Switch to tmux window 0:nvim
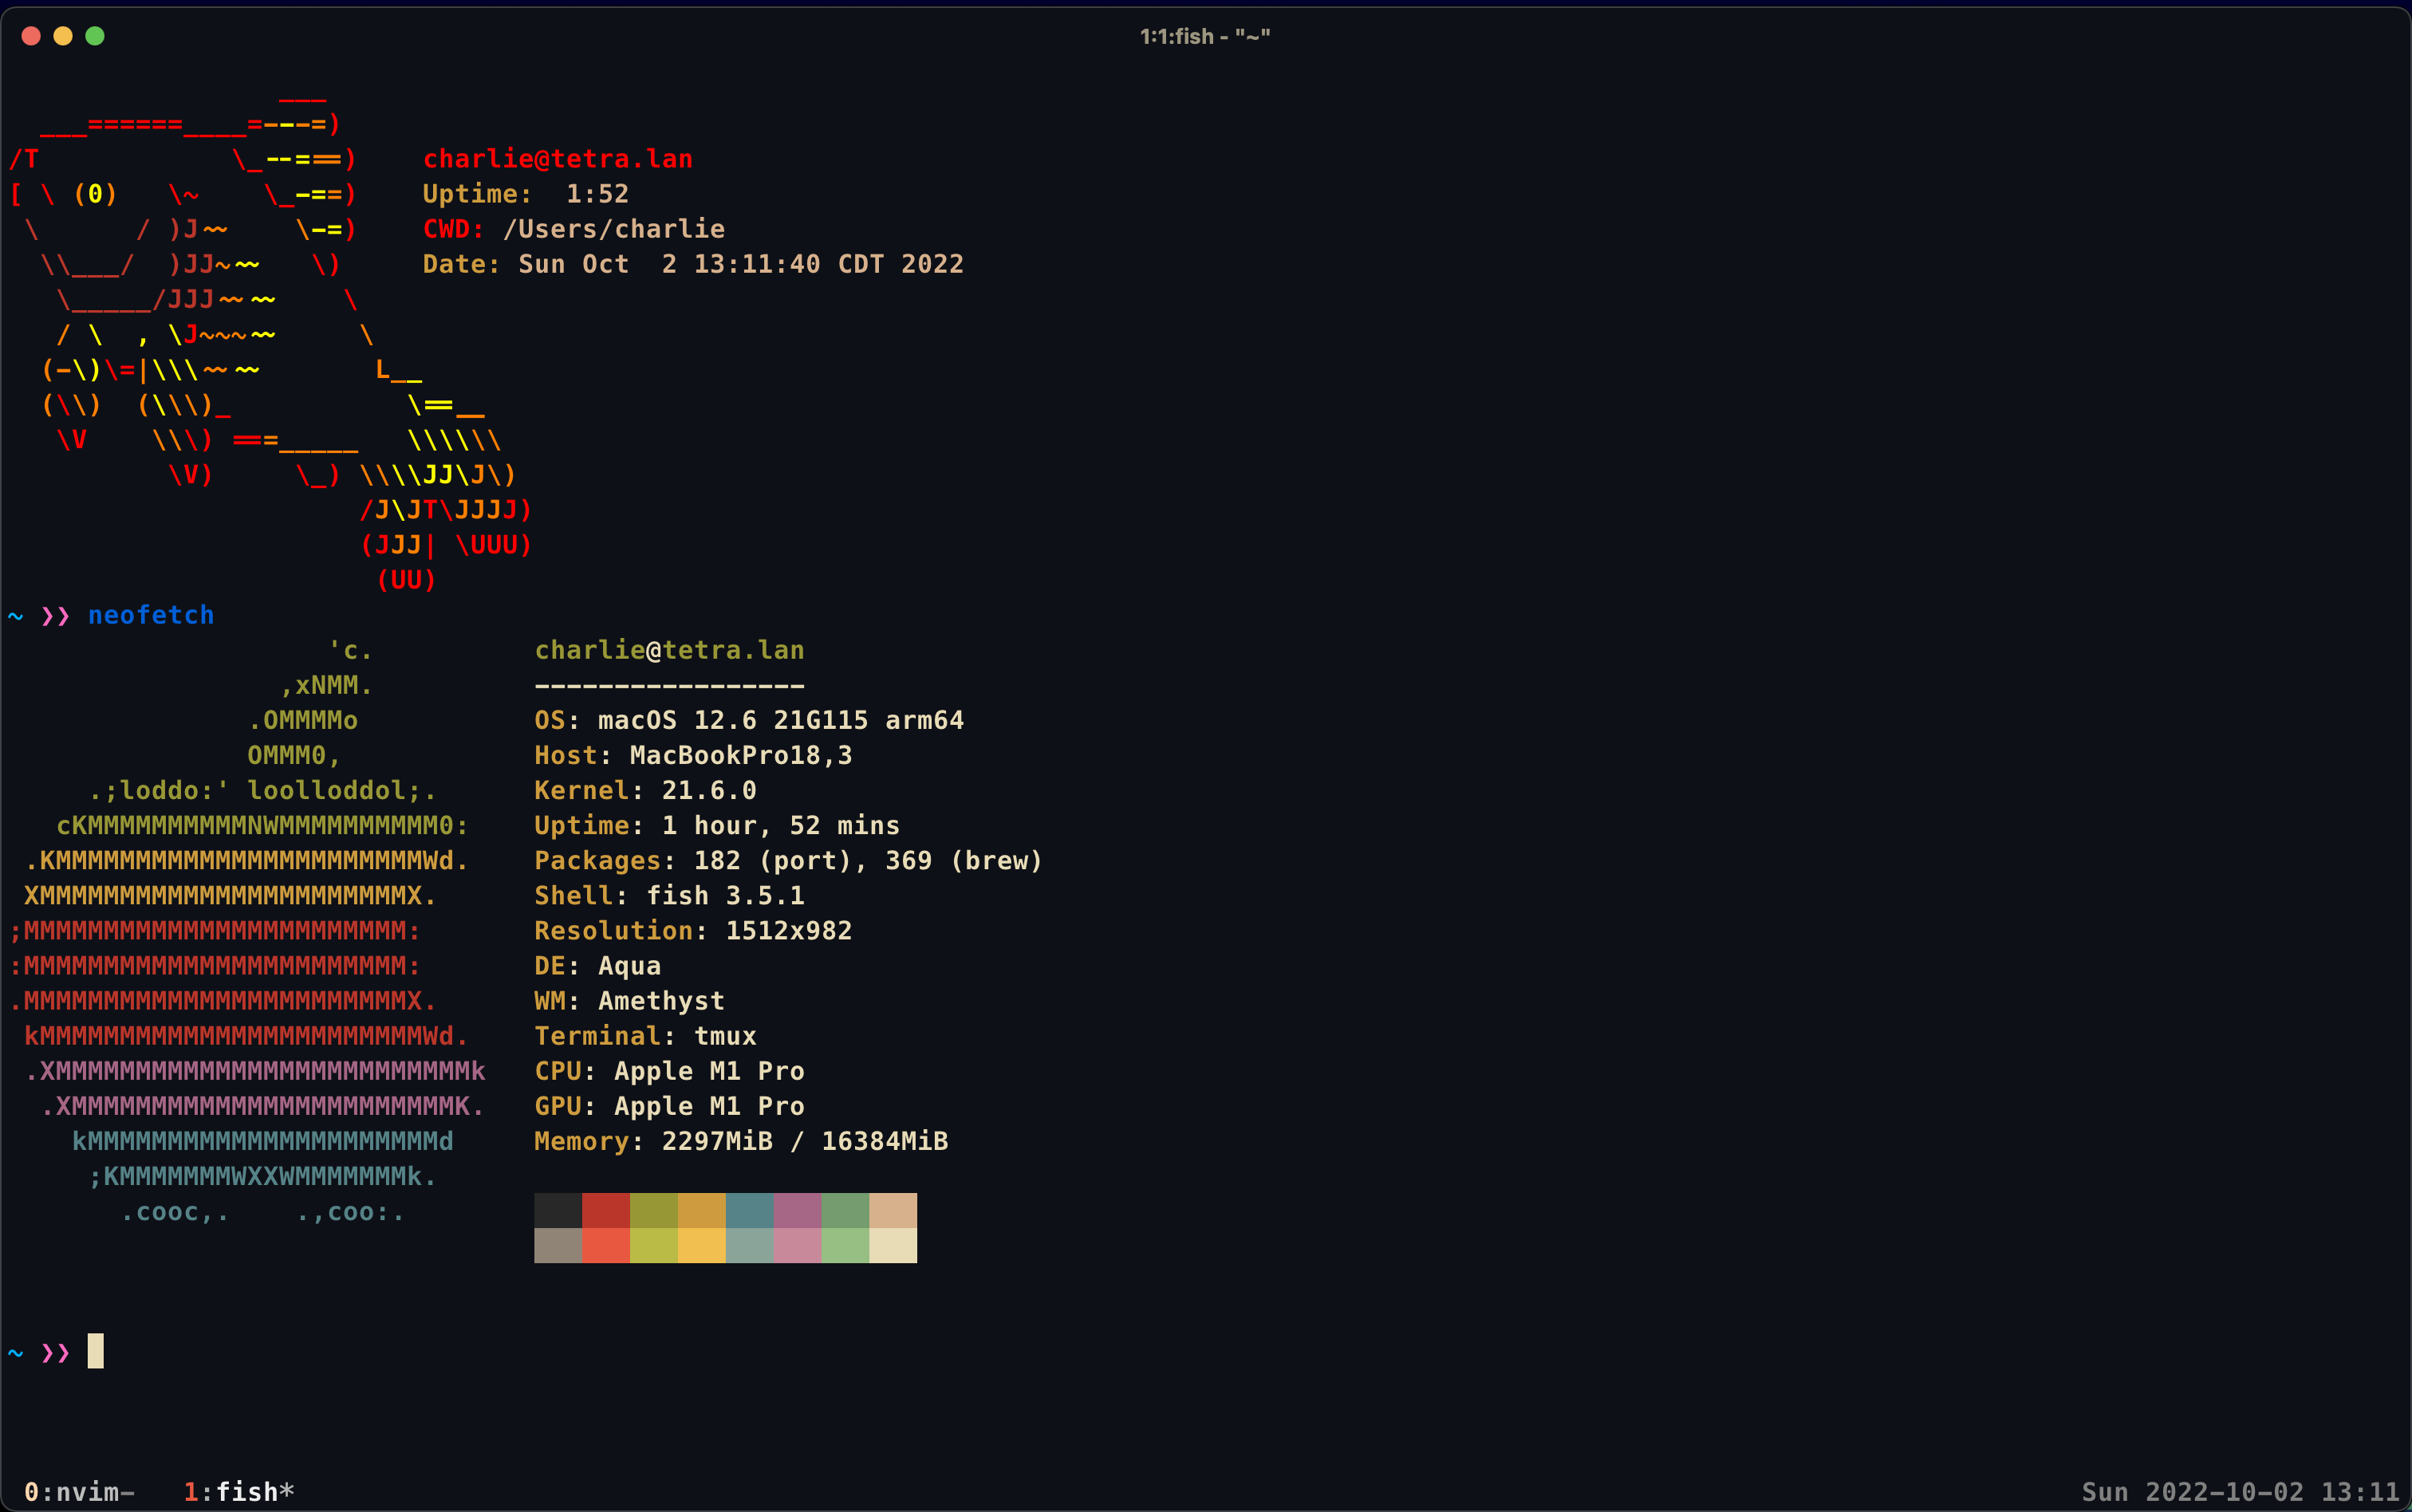Image resolution: width=2412 pixels, height=1512 pixels. pos(78,1491)
